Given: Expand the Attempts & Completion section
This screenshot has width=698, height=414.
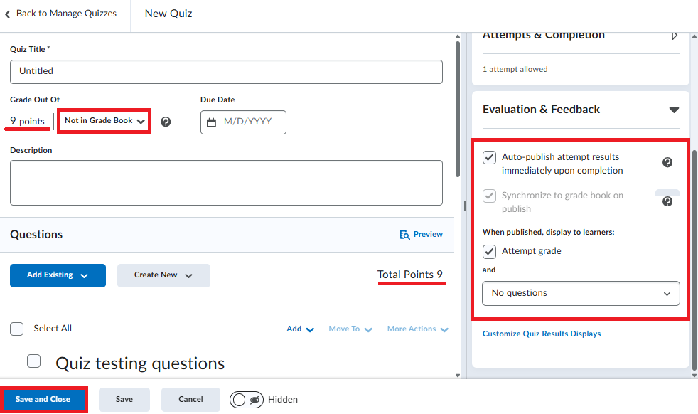Looking at the screenshot, I should click(x=674, y=34).
